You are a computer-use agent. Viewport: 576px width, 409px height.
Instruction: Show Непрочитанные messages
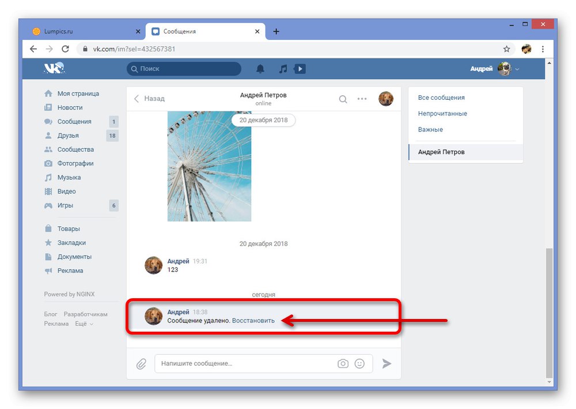click(x=442, y=114)
